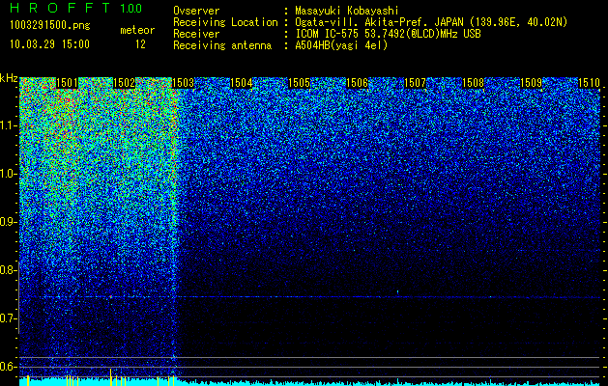
Task: Click the Ovserver field label
Action: (196, 11)
